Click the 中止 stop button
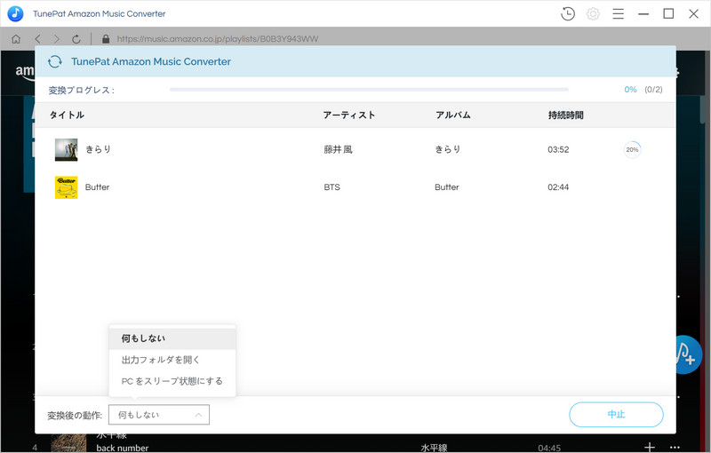 (616, 415)
